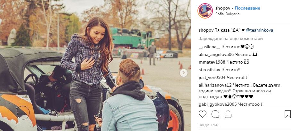Go to next photo with the arrow

point(183,73)
